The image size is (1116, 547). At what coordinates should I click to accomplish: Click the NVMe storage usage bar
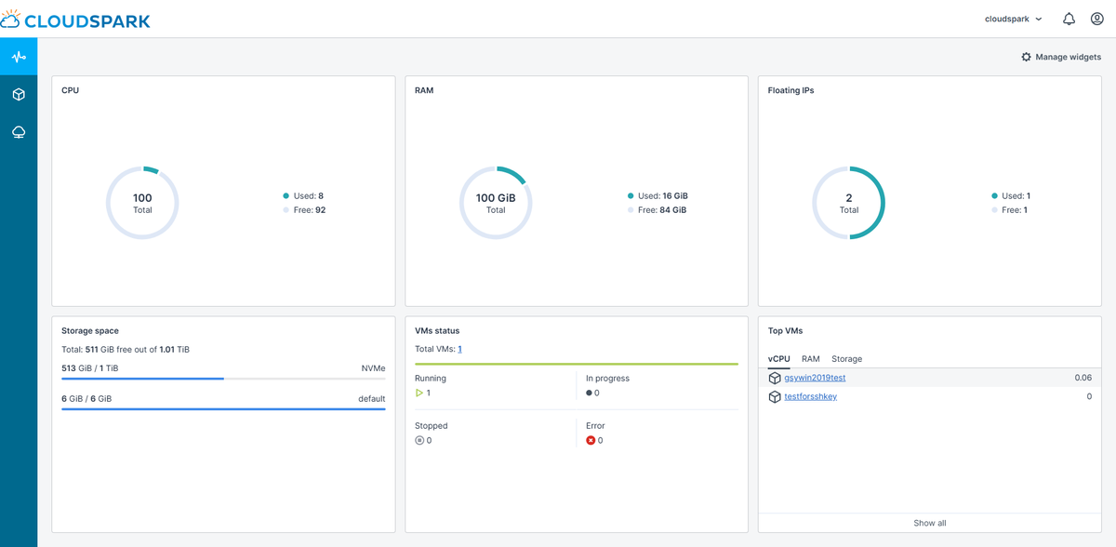[223, 379]
